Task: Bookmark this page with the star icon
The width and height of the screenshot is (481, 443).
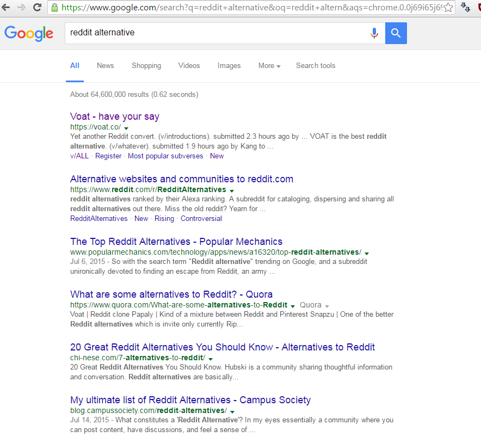Action: pos(448,8)
